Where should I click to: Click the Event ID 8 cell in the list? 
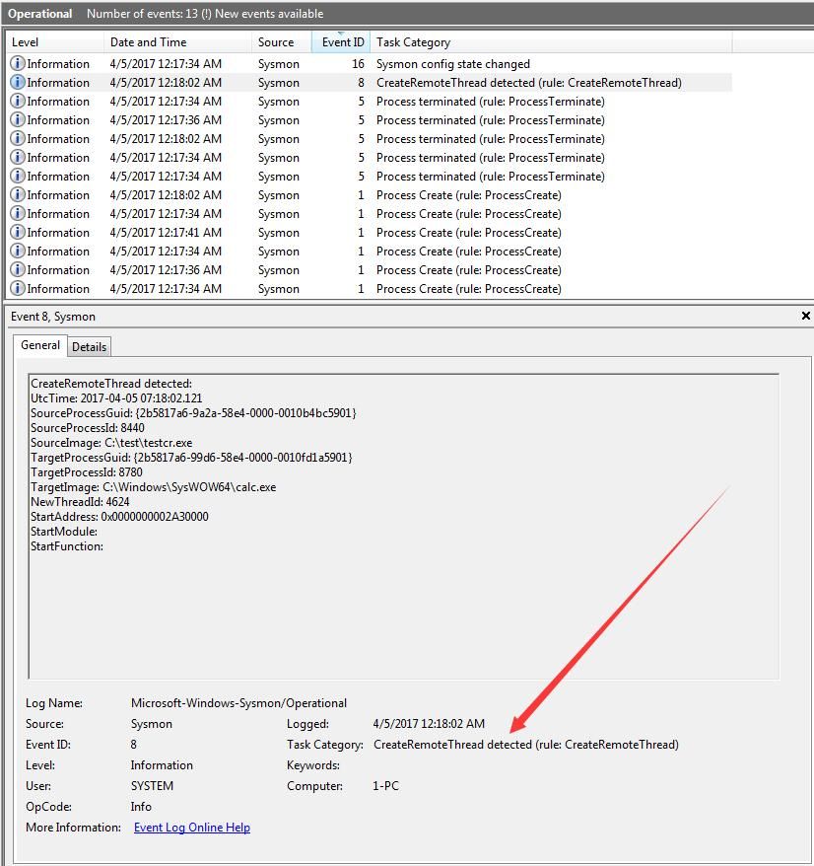361,83
